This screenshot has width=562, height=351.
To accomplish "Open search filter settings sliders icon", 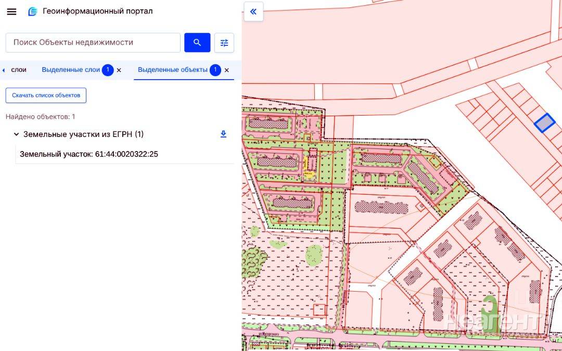I will pos(224,43).
